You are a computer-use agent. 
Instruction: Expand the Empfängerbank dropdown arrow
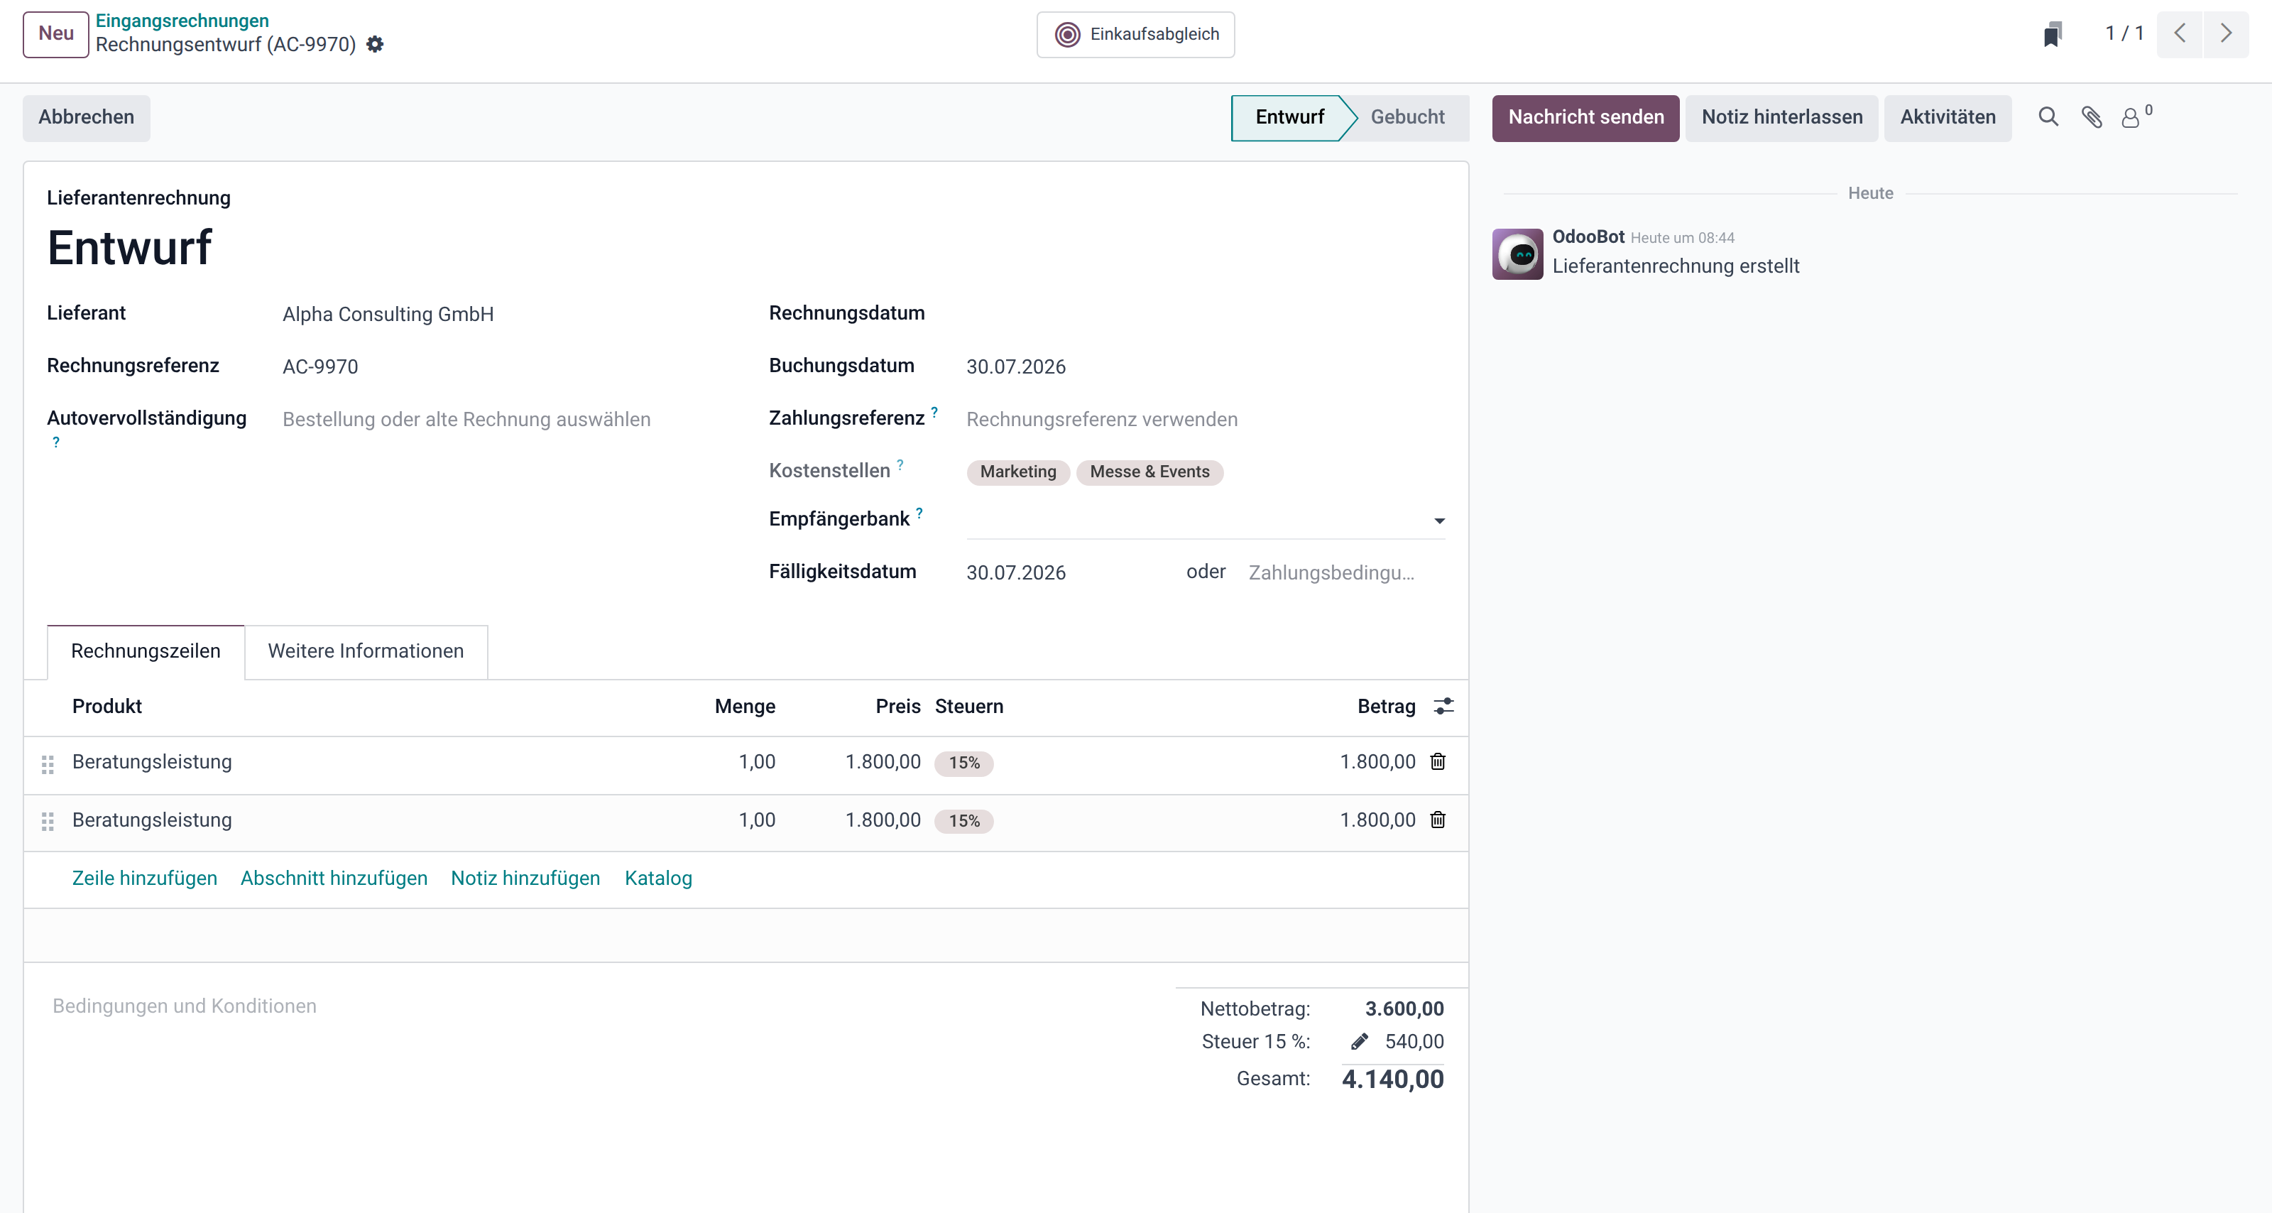[x=1439, y=521]
